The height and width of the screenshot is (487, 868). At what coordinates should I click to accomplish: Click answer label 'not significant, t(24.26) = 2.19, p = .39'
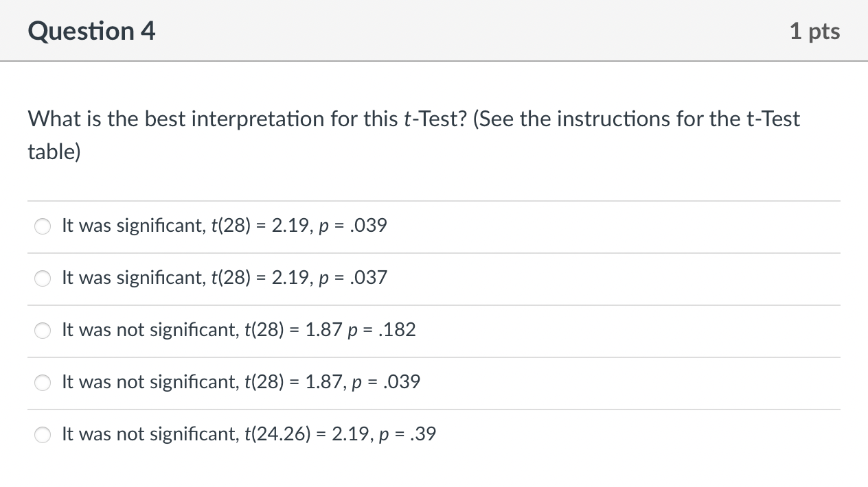tap(249, 434)
